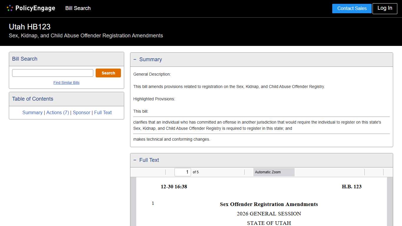
Task: Open Bill Search from the top navigation
Action: click(78, 8)
